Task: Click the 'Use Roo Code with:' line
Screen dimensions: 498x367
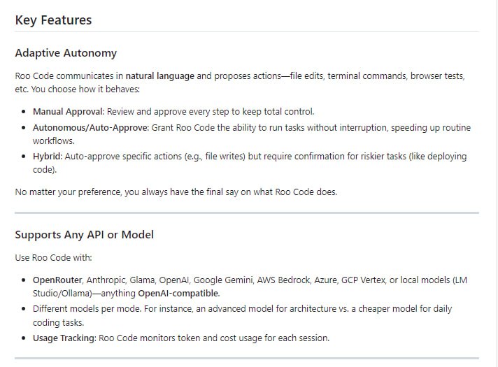Action: pyautogui.click(x=53, y=257)
